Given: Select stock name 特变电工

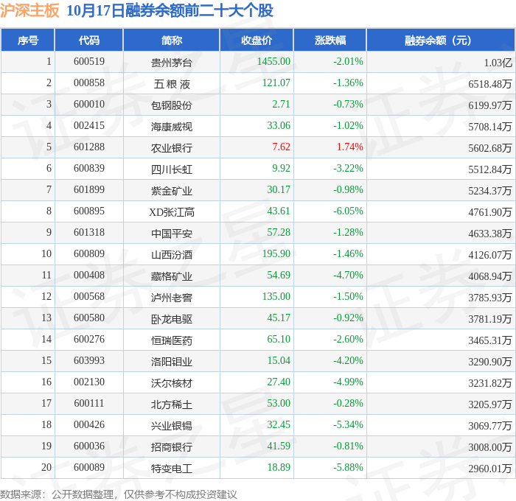Looking at the screenshot, I should 172,469.
